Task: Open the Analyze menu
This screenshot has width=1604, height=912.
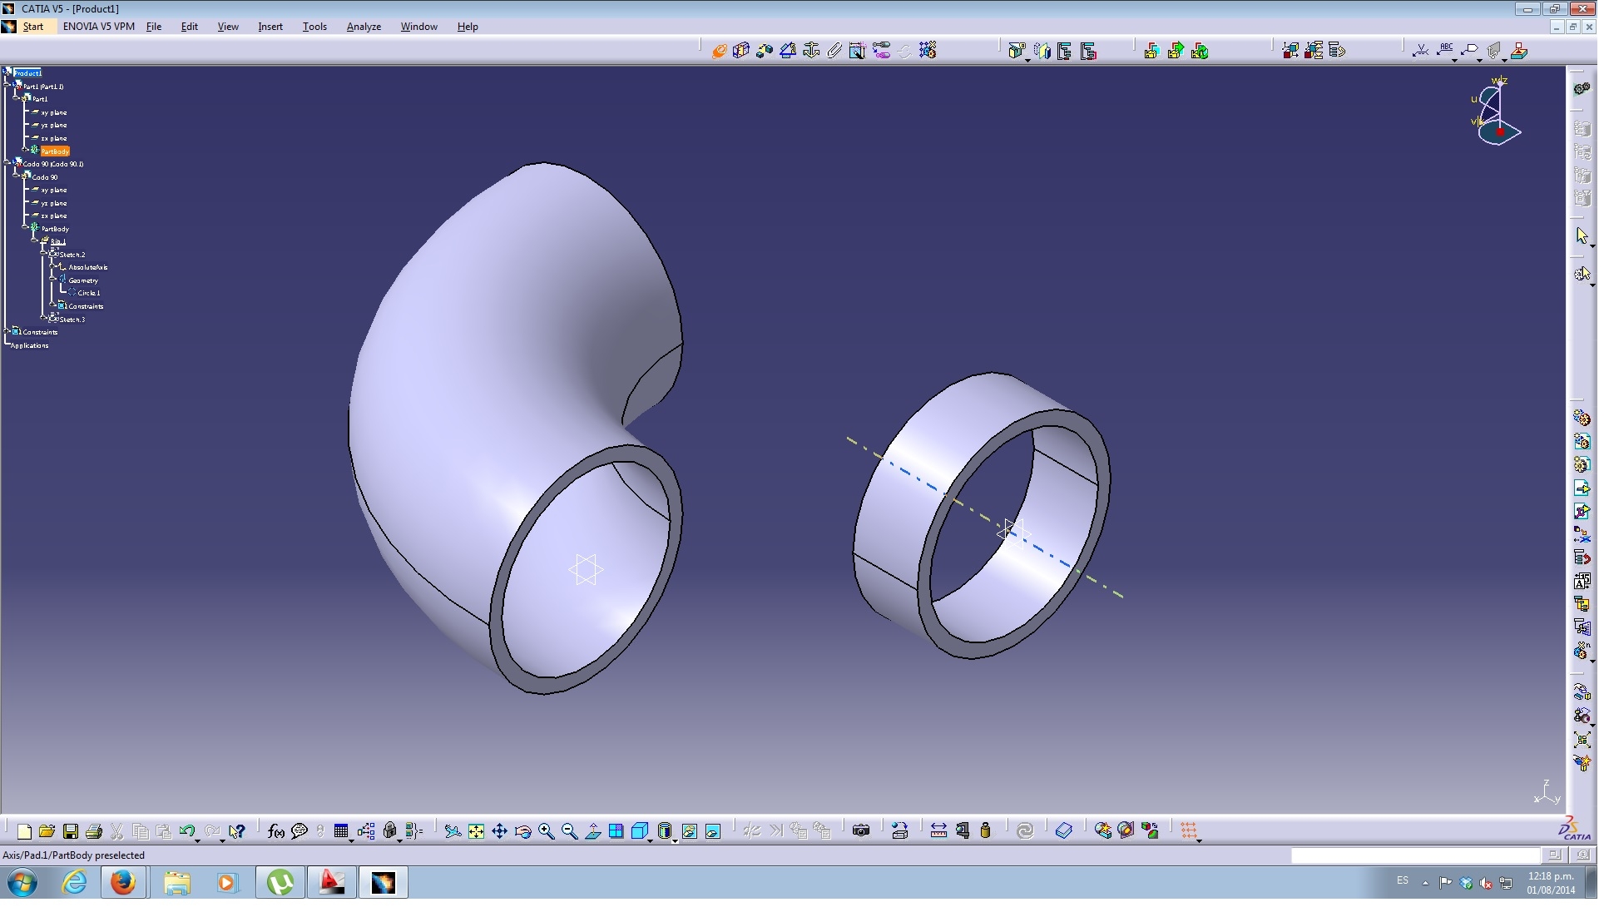Action: (x=364, y=27)
